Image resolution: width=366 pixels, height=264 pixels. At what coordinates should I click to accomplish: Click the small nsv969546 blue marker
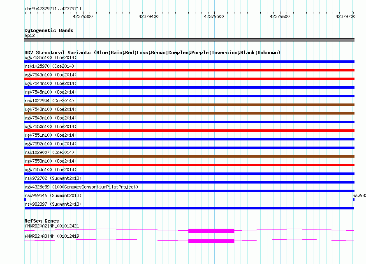click(25, 200)
